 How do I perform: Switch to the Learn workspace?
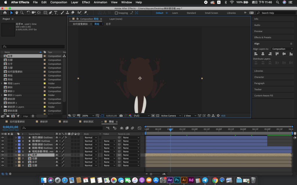click(x=175, y=13)
